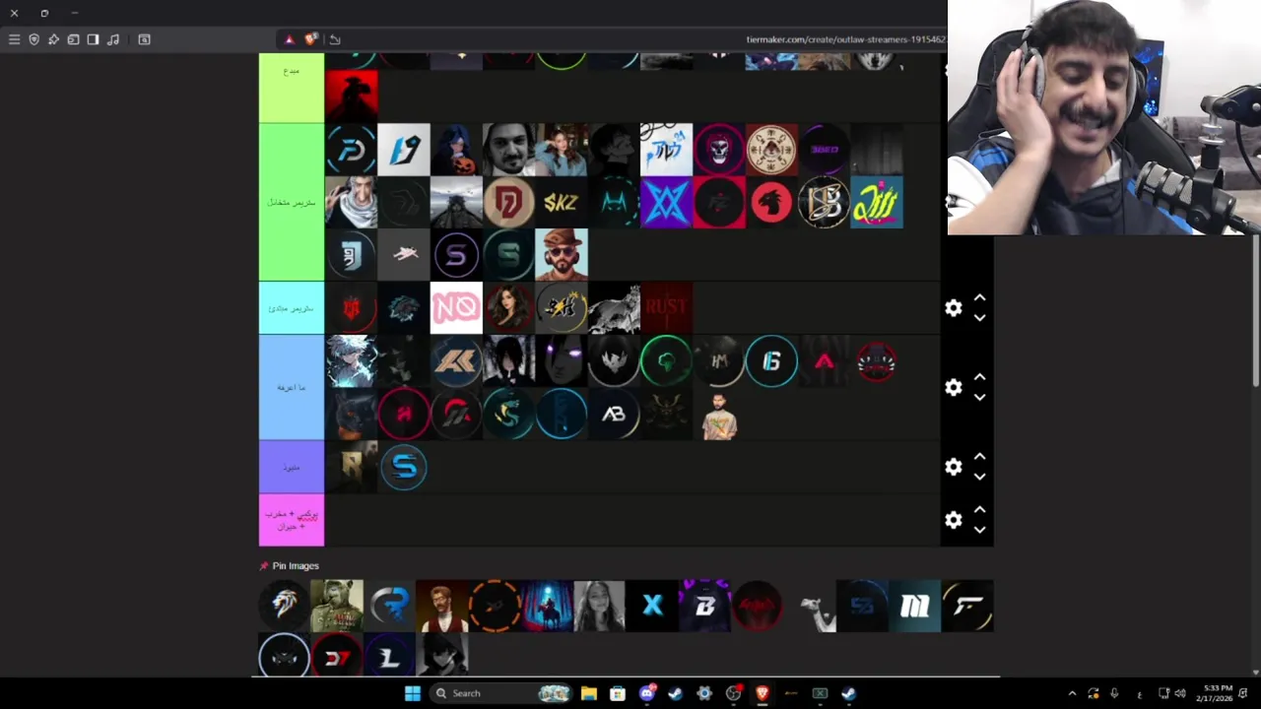This screenshot has height=709, width=1261.
Task: Select the man in yellow shirt thumbnail
Action: point(719,415)
